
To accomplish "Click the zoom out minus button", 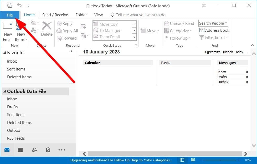I will tap(201, 160).
